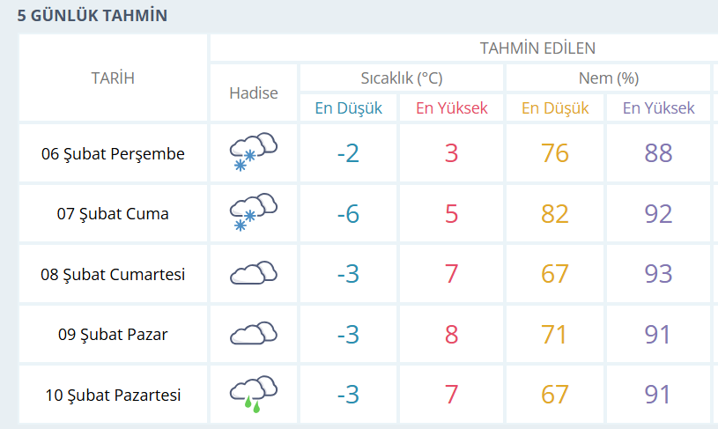Click the blue En Düşük temperature header
This screenshot has width=718, height=429.
coord(349,108)
